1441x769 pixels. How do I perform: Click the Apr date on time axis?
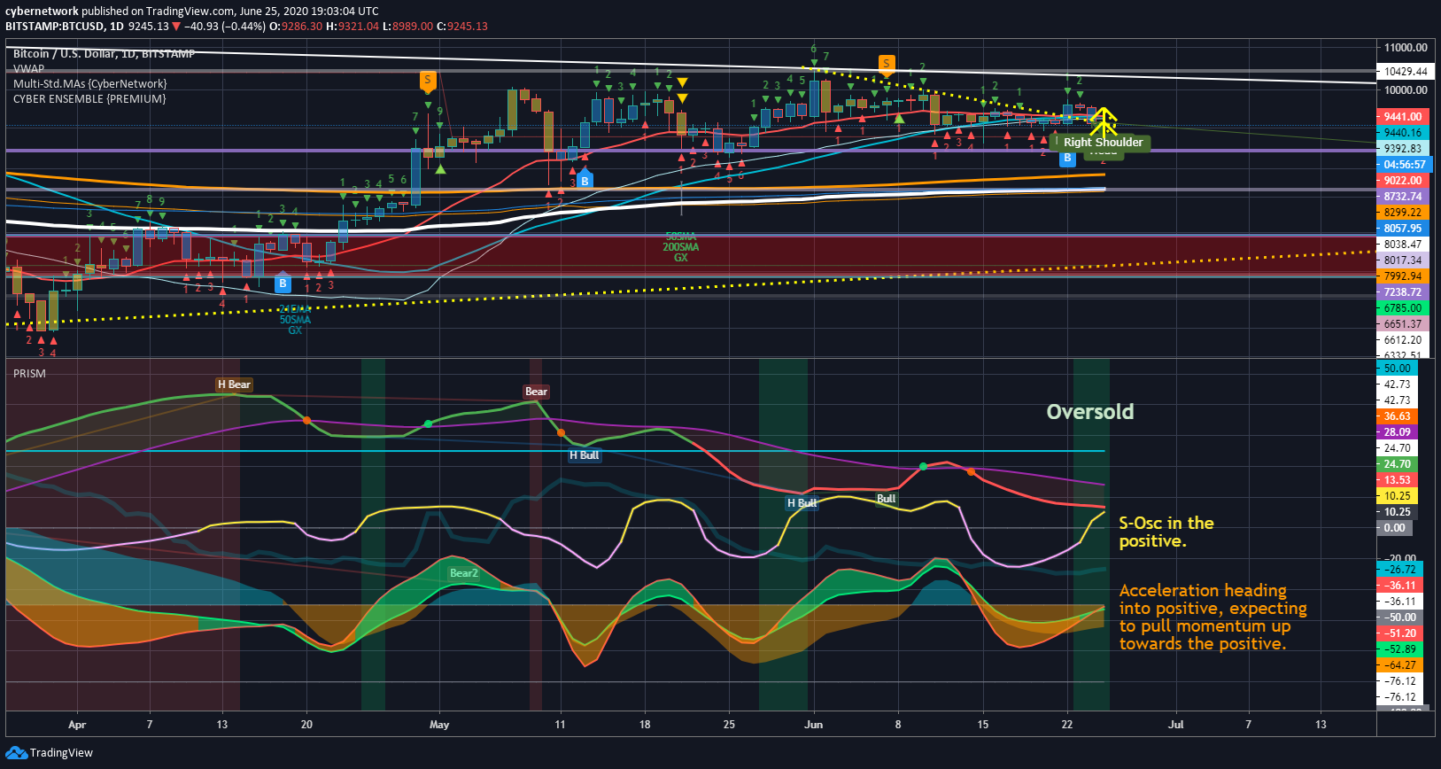pyautogui.click(x=77, y=725)
